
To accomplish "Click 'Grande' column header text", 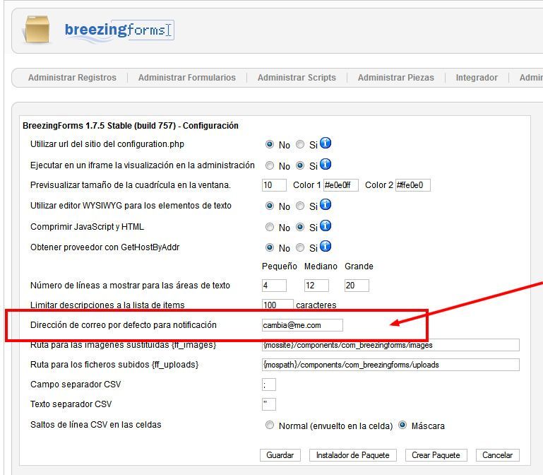I will [x=359, y=266].
